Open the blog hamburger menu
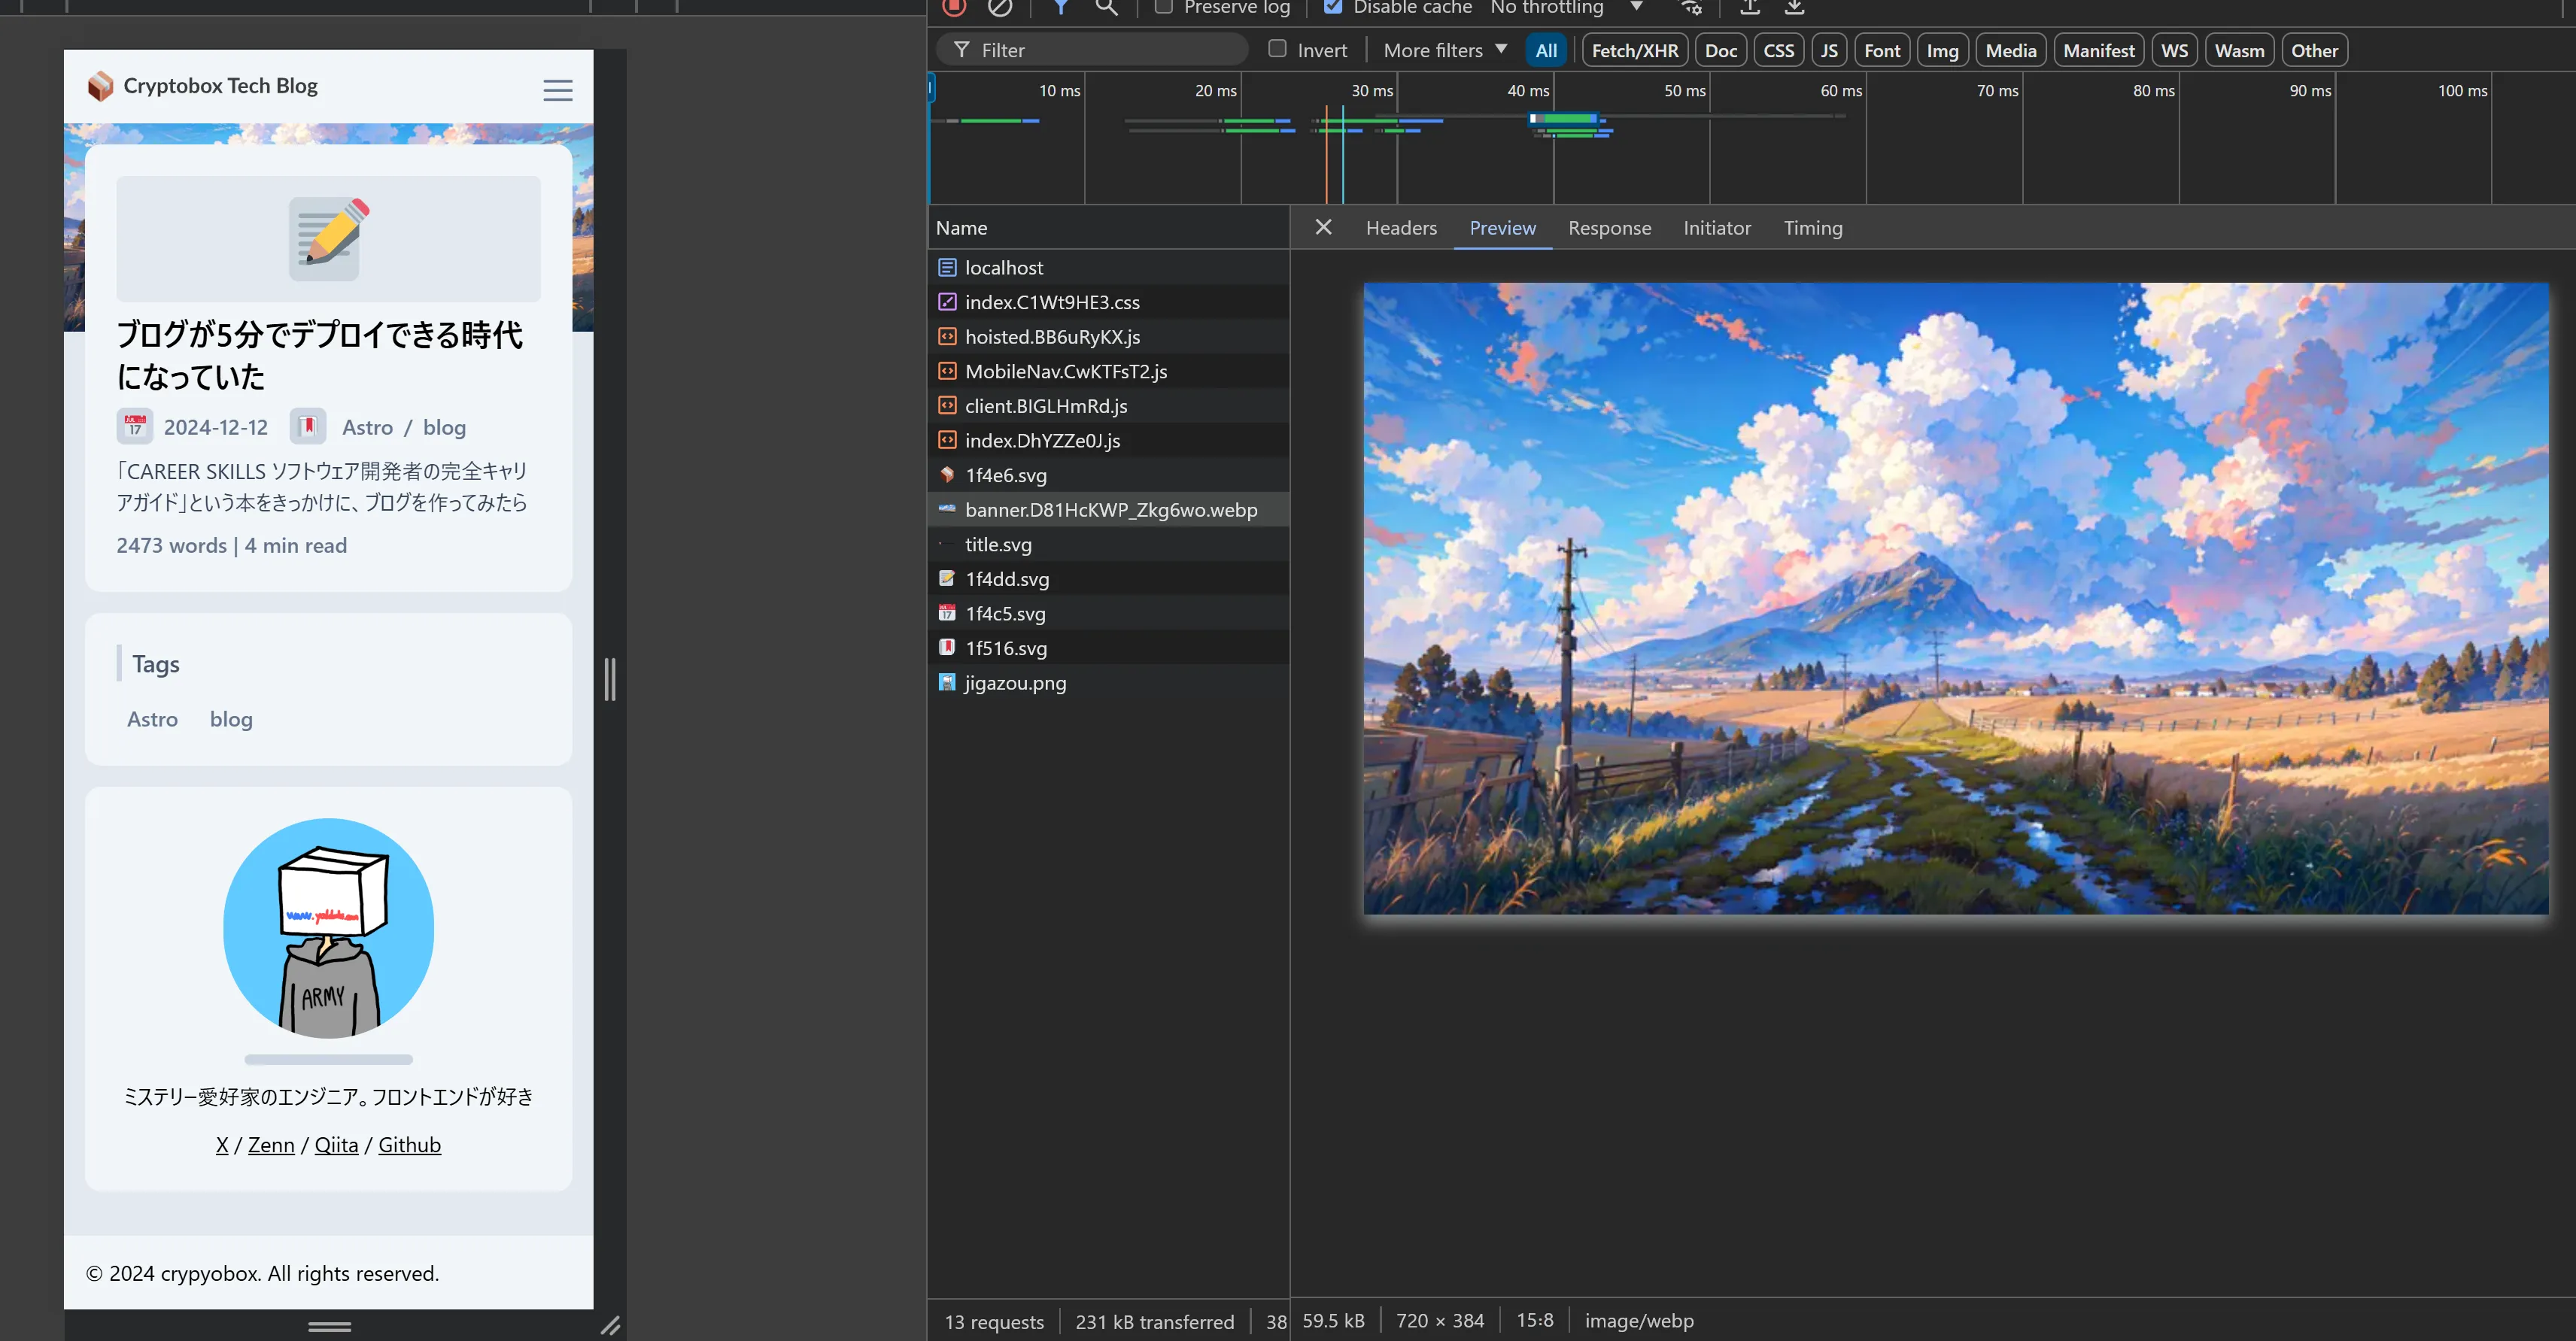This screenshot has height=1341, width=2576. point(557,90)
